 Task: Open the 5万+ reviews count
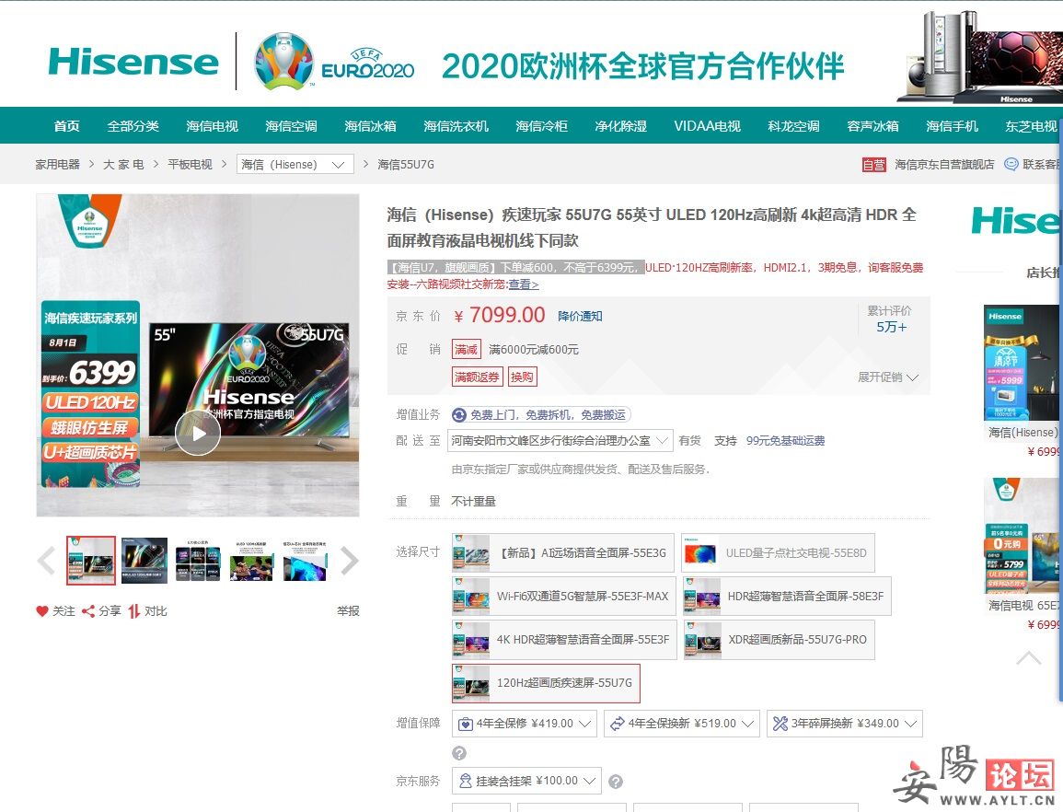891,327
